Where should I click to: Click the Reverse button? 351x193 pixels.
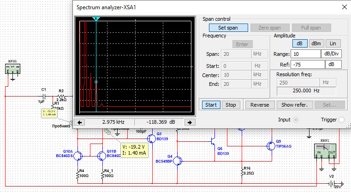[x=260, y=104]
